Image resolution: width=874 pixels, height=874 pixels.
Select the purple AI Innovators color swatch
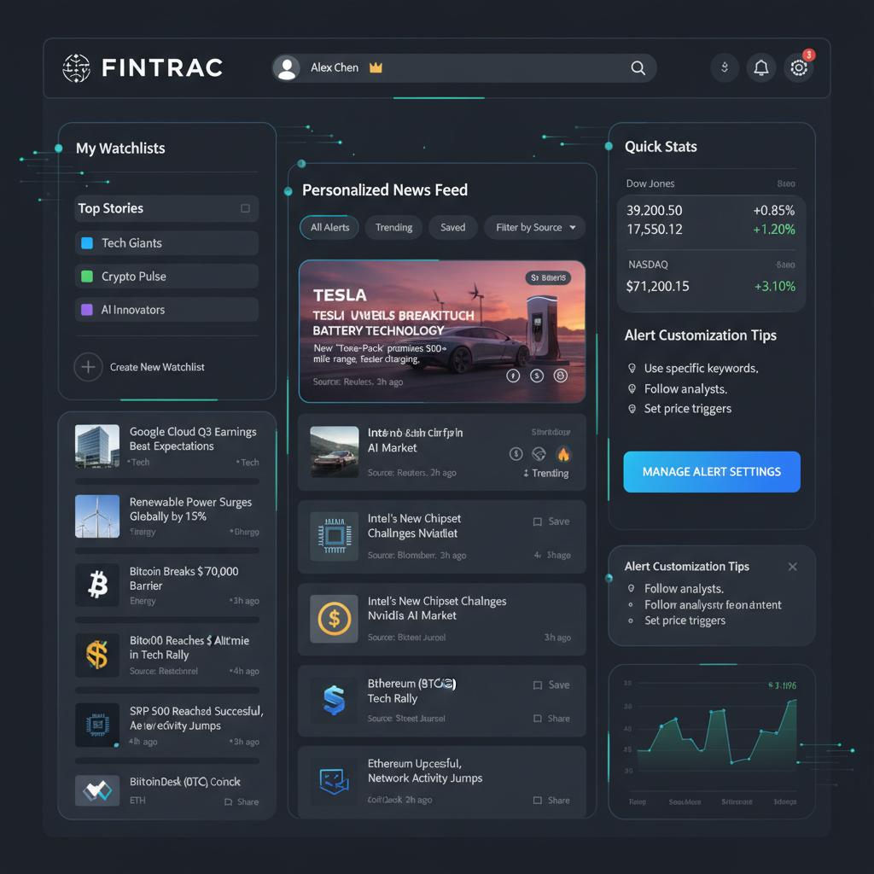(x=86, y=310)
